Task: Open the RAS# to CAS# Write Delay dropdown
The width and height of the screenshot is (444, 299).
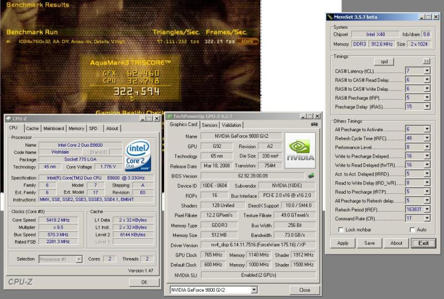Action: point(427,89)
